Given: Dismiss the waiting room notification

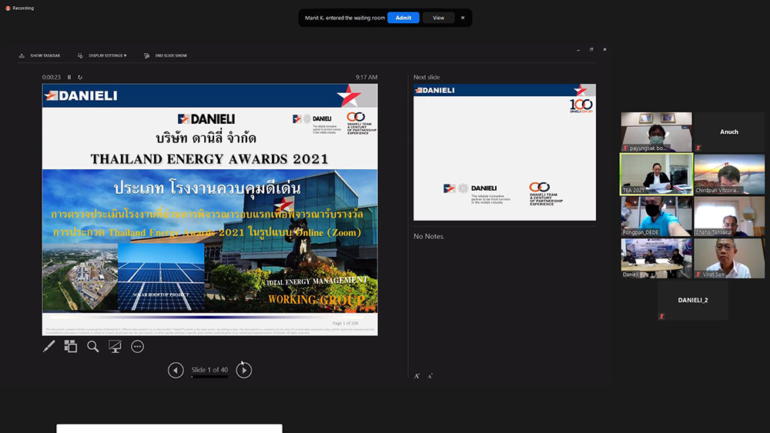Looking at the screenshot, I should (x=463, y=18).
